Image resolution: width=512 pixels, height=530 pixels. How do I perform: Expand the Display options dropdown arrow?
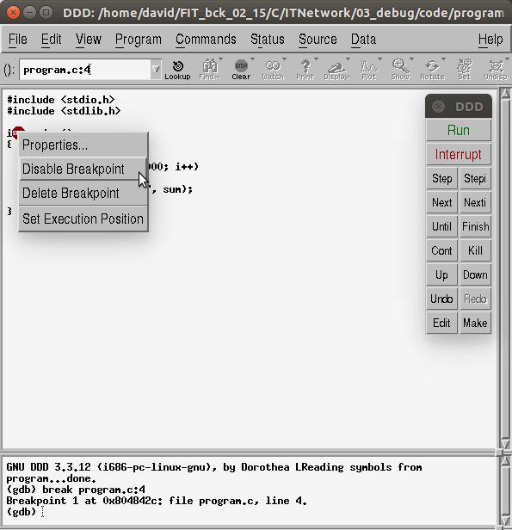pos(349,59)
